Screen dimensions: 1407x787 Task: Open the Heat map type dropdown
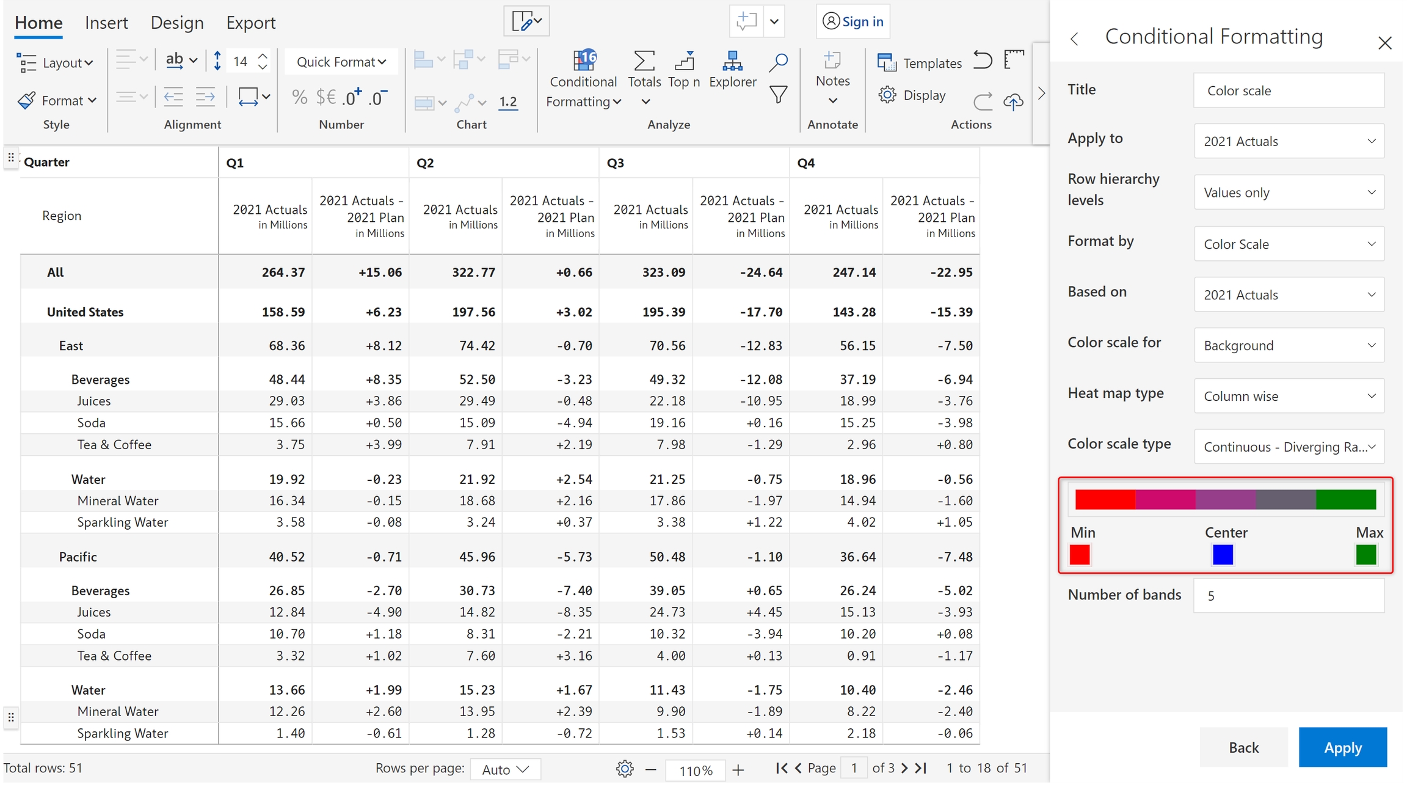(x=1289, y=396)
